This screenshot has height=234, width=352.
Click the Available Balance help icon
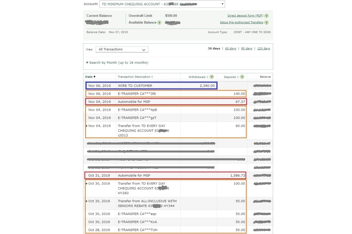coord(159,23)
